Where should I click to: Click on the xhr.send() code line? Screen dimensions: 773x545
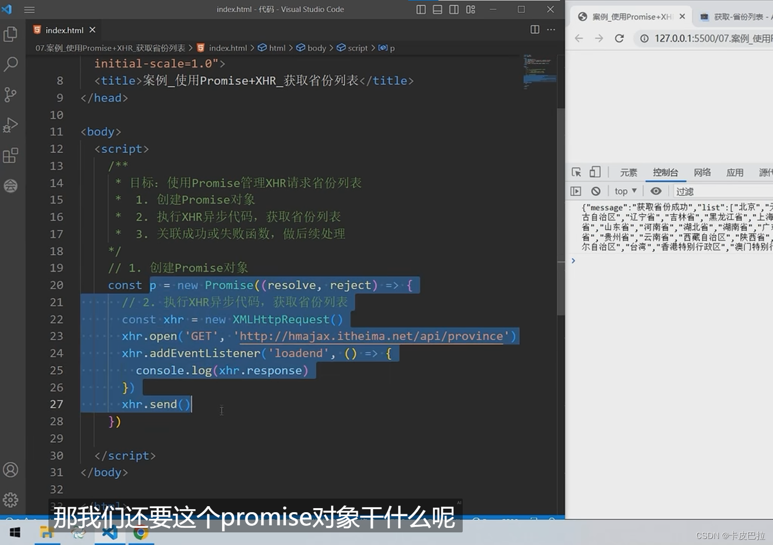[156, 404]
